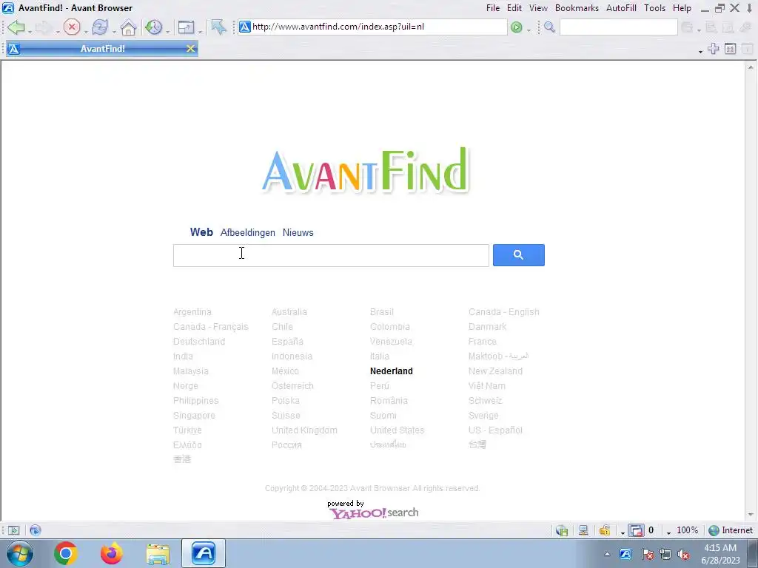Screen dimensions: 758x568
Task: Click the blue magnifier Search button
Action: click(518, 255)
